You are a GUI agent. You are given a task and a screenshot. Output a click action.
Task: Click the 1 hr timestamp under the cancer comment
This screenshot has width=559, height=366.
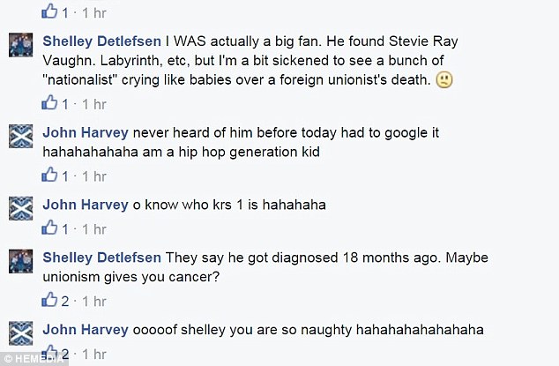point(94,302)
